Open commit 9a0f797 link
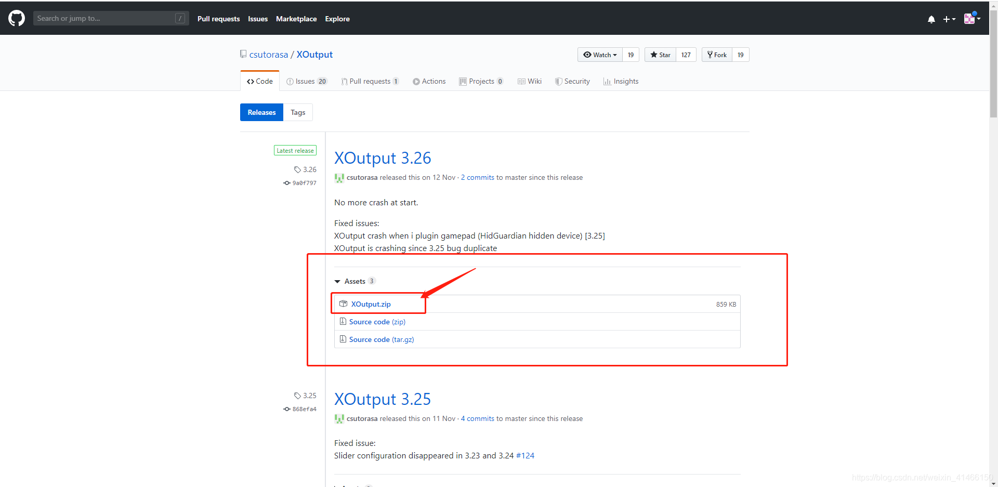Viewport: 998px width, 487px height. pyautogui.click(x=300, y=183)
